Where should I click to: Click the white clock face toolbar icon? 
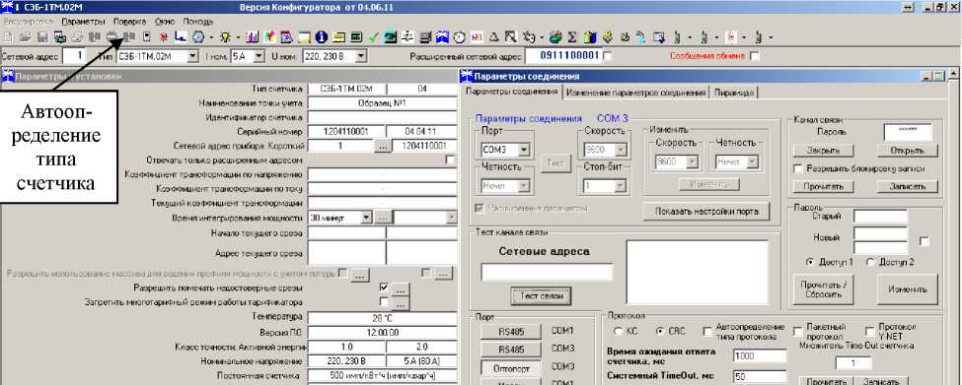459,36
